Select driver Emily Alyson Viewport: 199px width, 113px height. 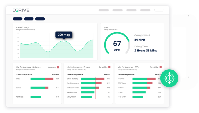(71, 97)
